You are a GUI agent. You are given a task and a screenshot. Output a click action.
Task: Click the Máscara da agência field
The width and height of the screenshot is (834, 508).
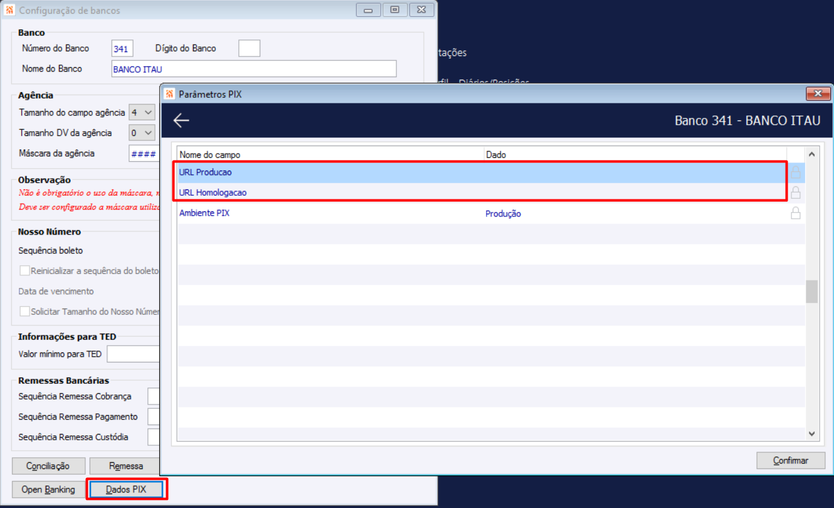pos(144,154)
